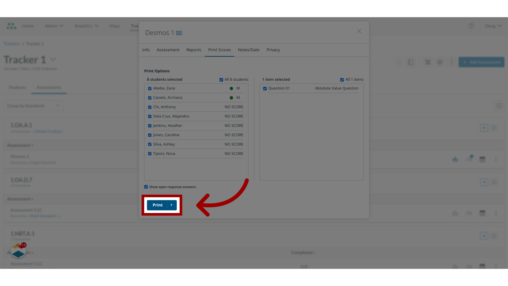Open the bar chart icon for Desmos 1 row

(455, 159)
